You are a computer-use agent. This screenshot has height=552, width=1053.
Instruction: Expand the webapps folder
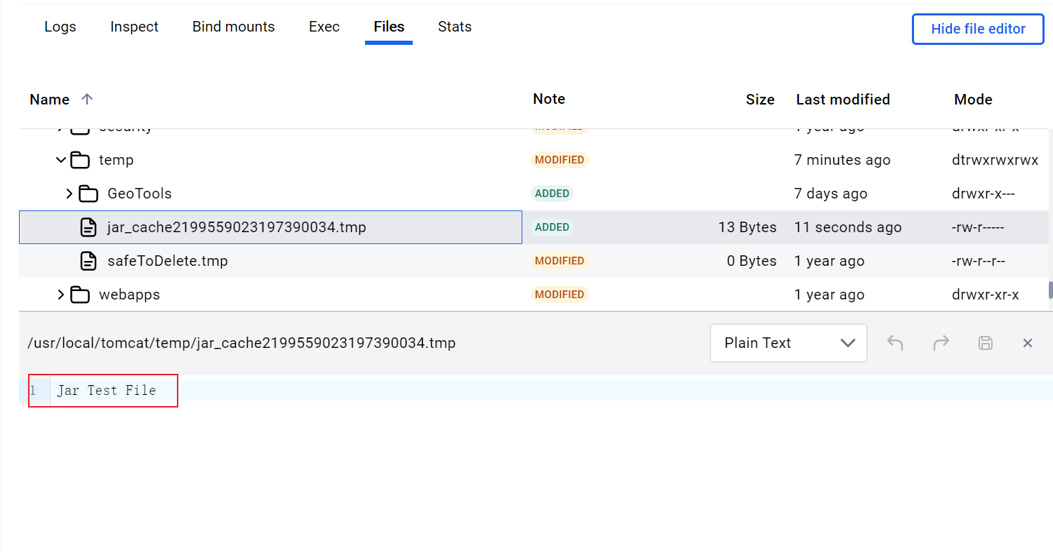(x=61, y=295)
